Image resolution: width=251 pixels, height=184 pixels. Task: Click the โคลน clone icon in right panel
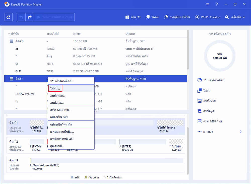pos(200,90)
